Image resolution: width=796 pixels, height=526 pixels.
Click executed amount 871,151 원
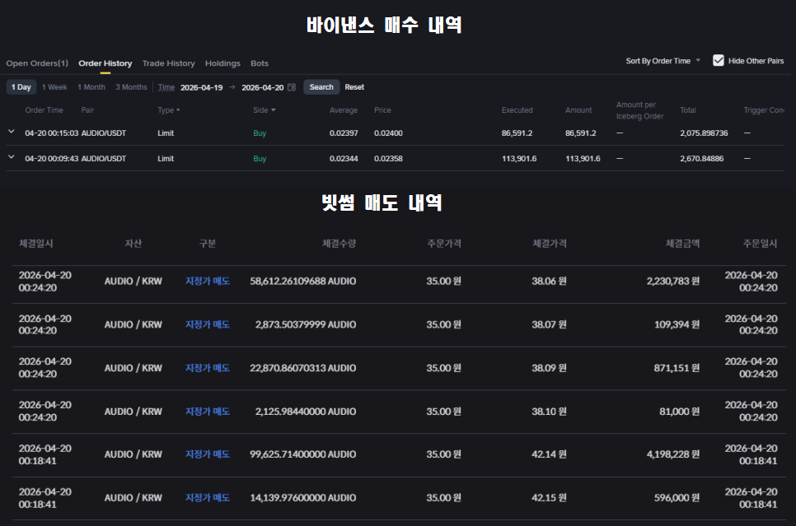click(x=677, y=368)
